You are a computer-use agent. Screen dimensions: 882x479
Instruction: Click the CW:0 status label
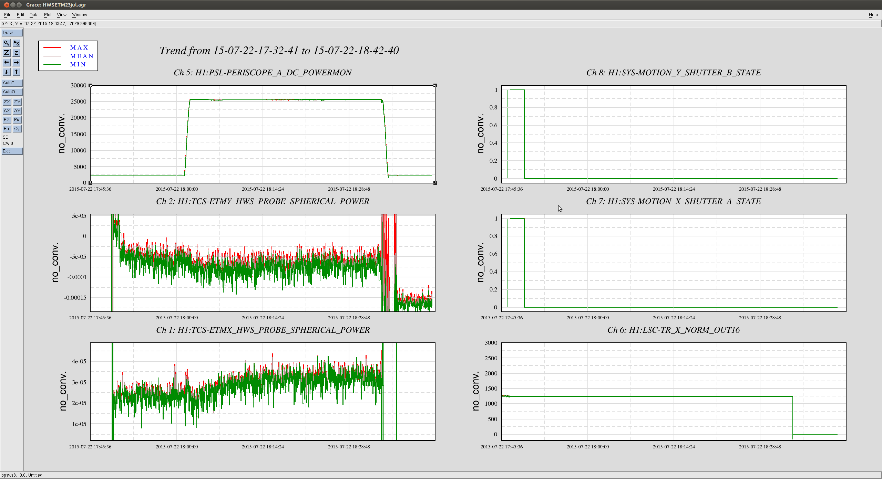pos(8,143)
